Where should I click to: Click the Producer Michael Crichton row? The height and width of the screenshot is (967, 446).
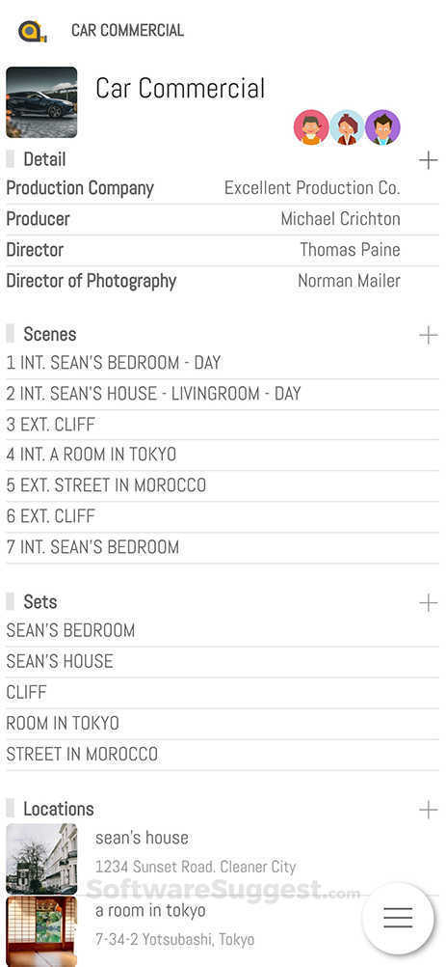tap(223, 219)
